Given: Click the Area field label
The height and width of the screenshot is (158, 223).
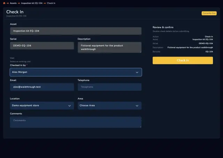Looking at the screenshot, I should click(x=80, y=99).
